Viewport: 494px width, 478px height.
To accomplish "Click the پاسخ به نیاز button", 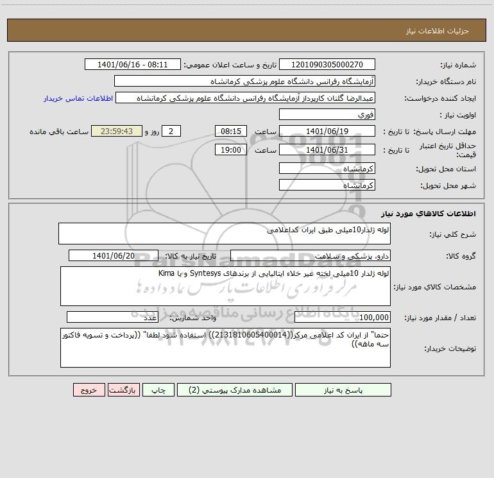I will pyautogui.click(x=343, y=389).
